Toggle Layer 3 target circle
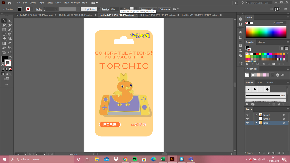This screenshot has width=290, height=163. (284, 115)
